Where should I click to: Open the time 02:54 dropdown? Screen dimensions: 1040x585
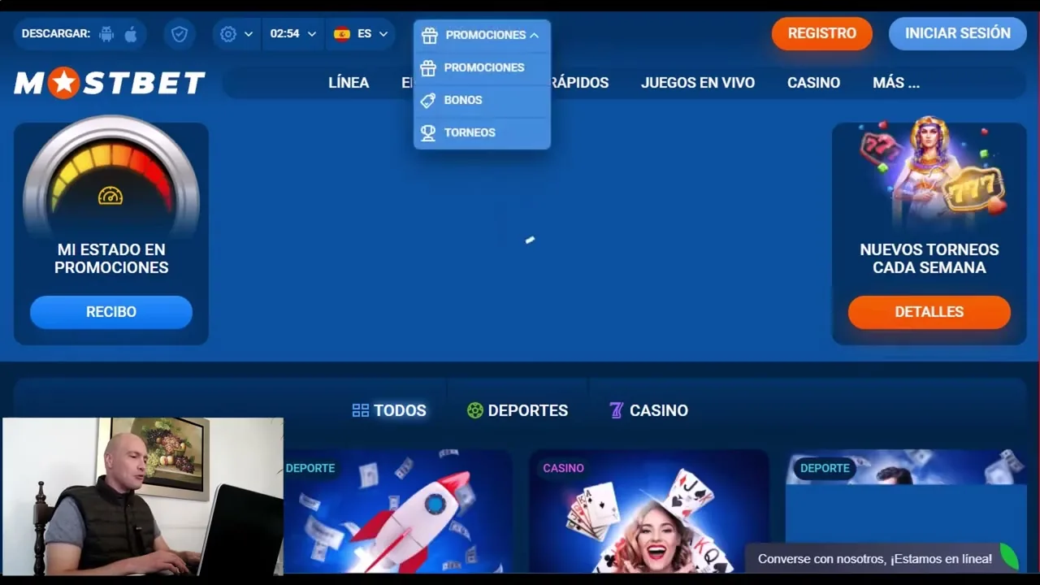(x=292, y=34)
